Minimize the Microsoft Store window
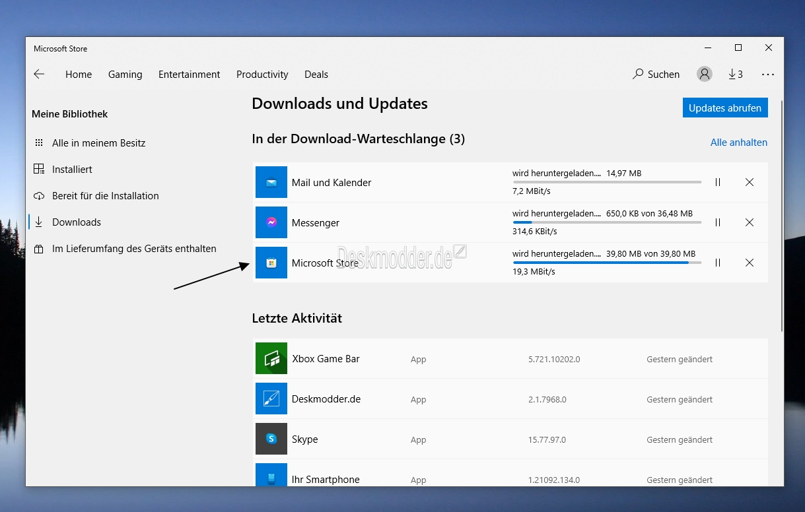Viewport: 805px width, 512px height. pos(708,48)
